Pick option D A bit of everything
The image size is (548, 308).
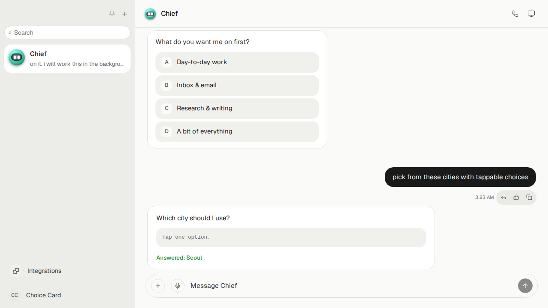(237, 132)
